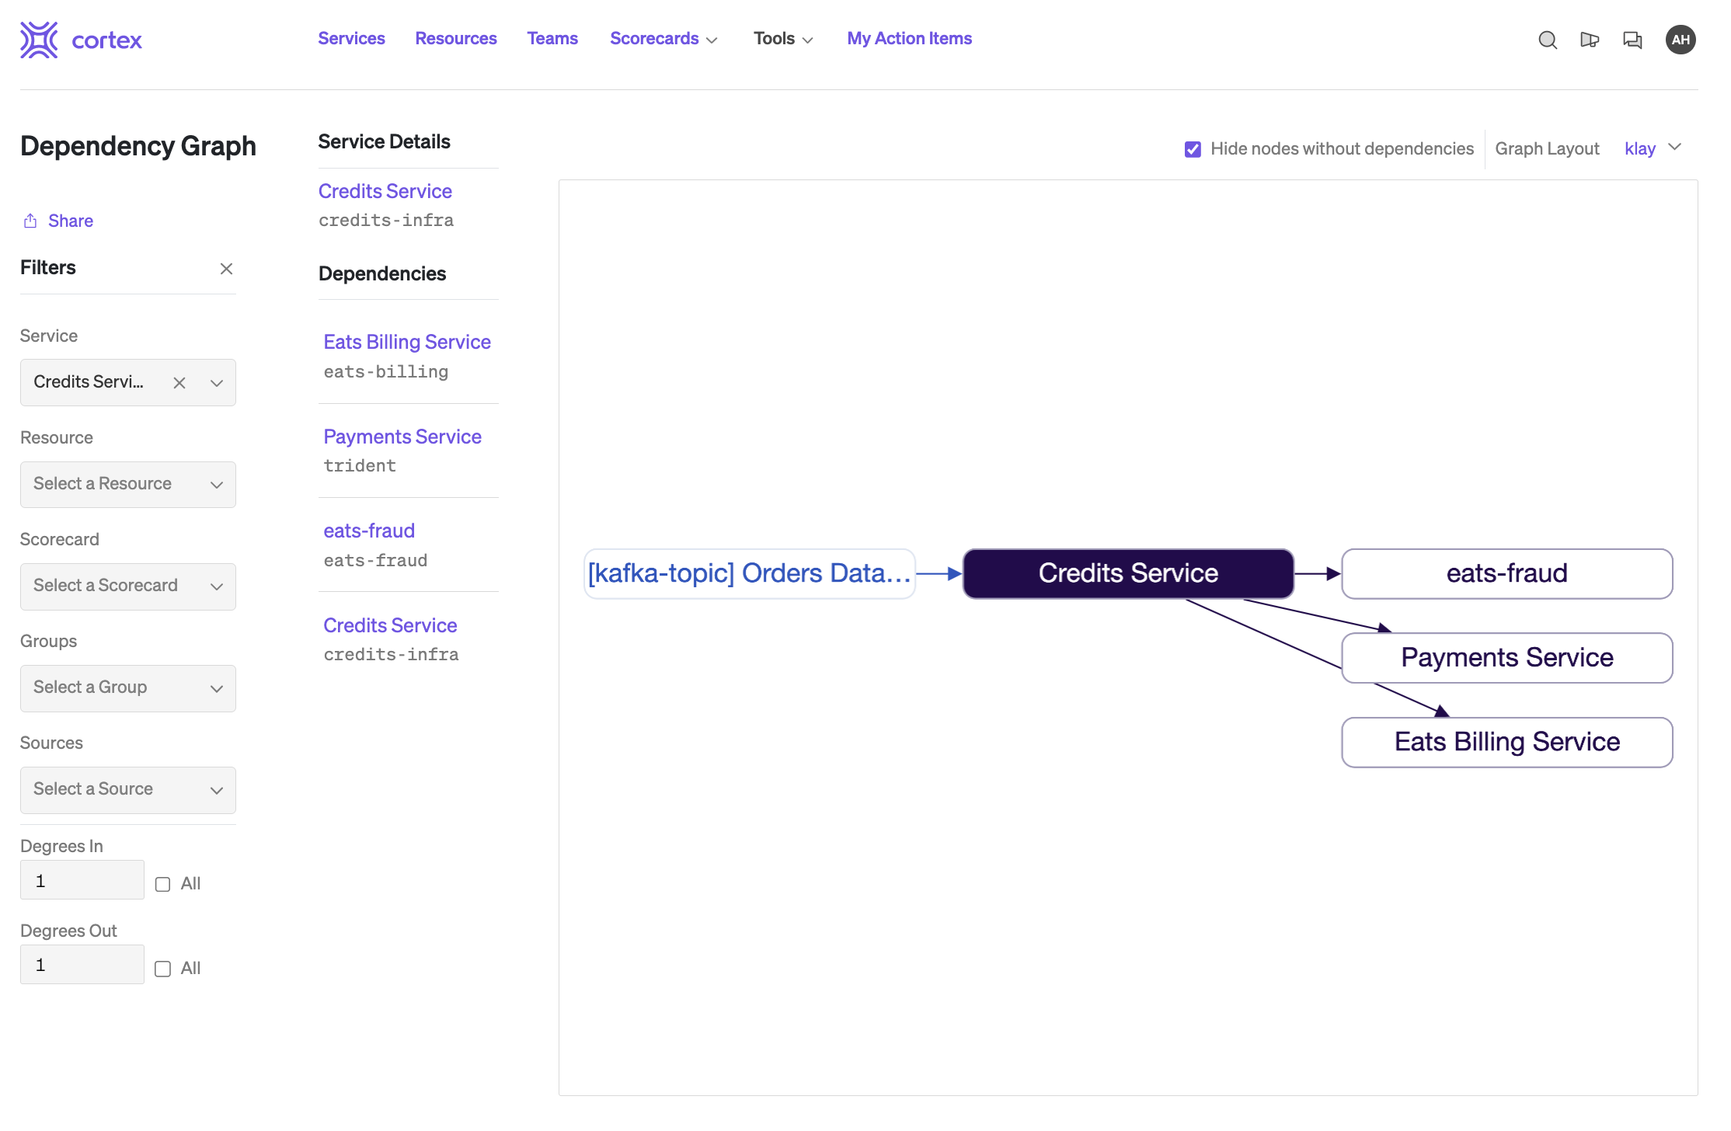Open the Select a Scorecard dropdown
Screen dimensions: 1731x1131
pos(128,586)
